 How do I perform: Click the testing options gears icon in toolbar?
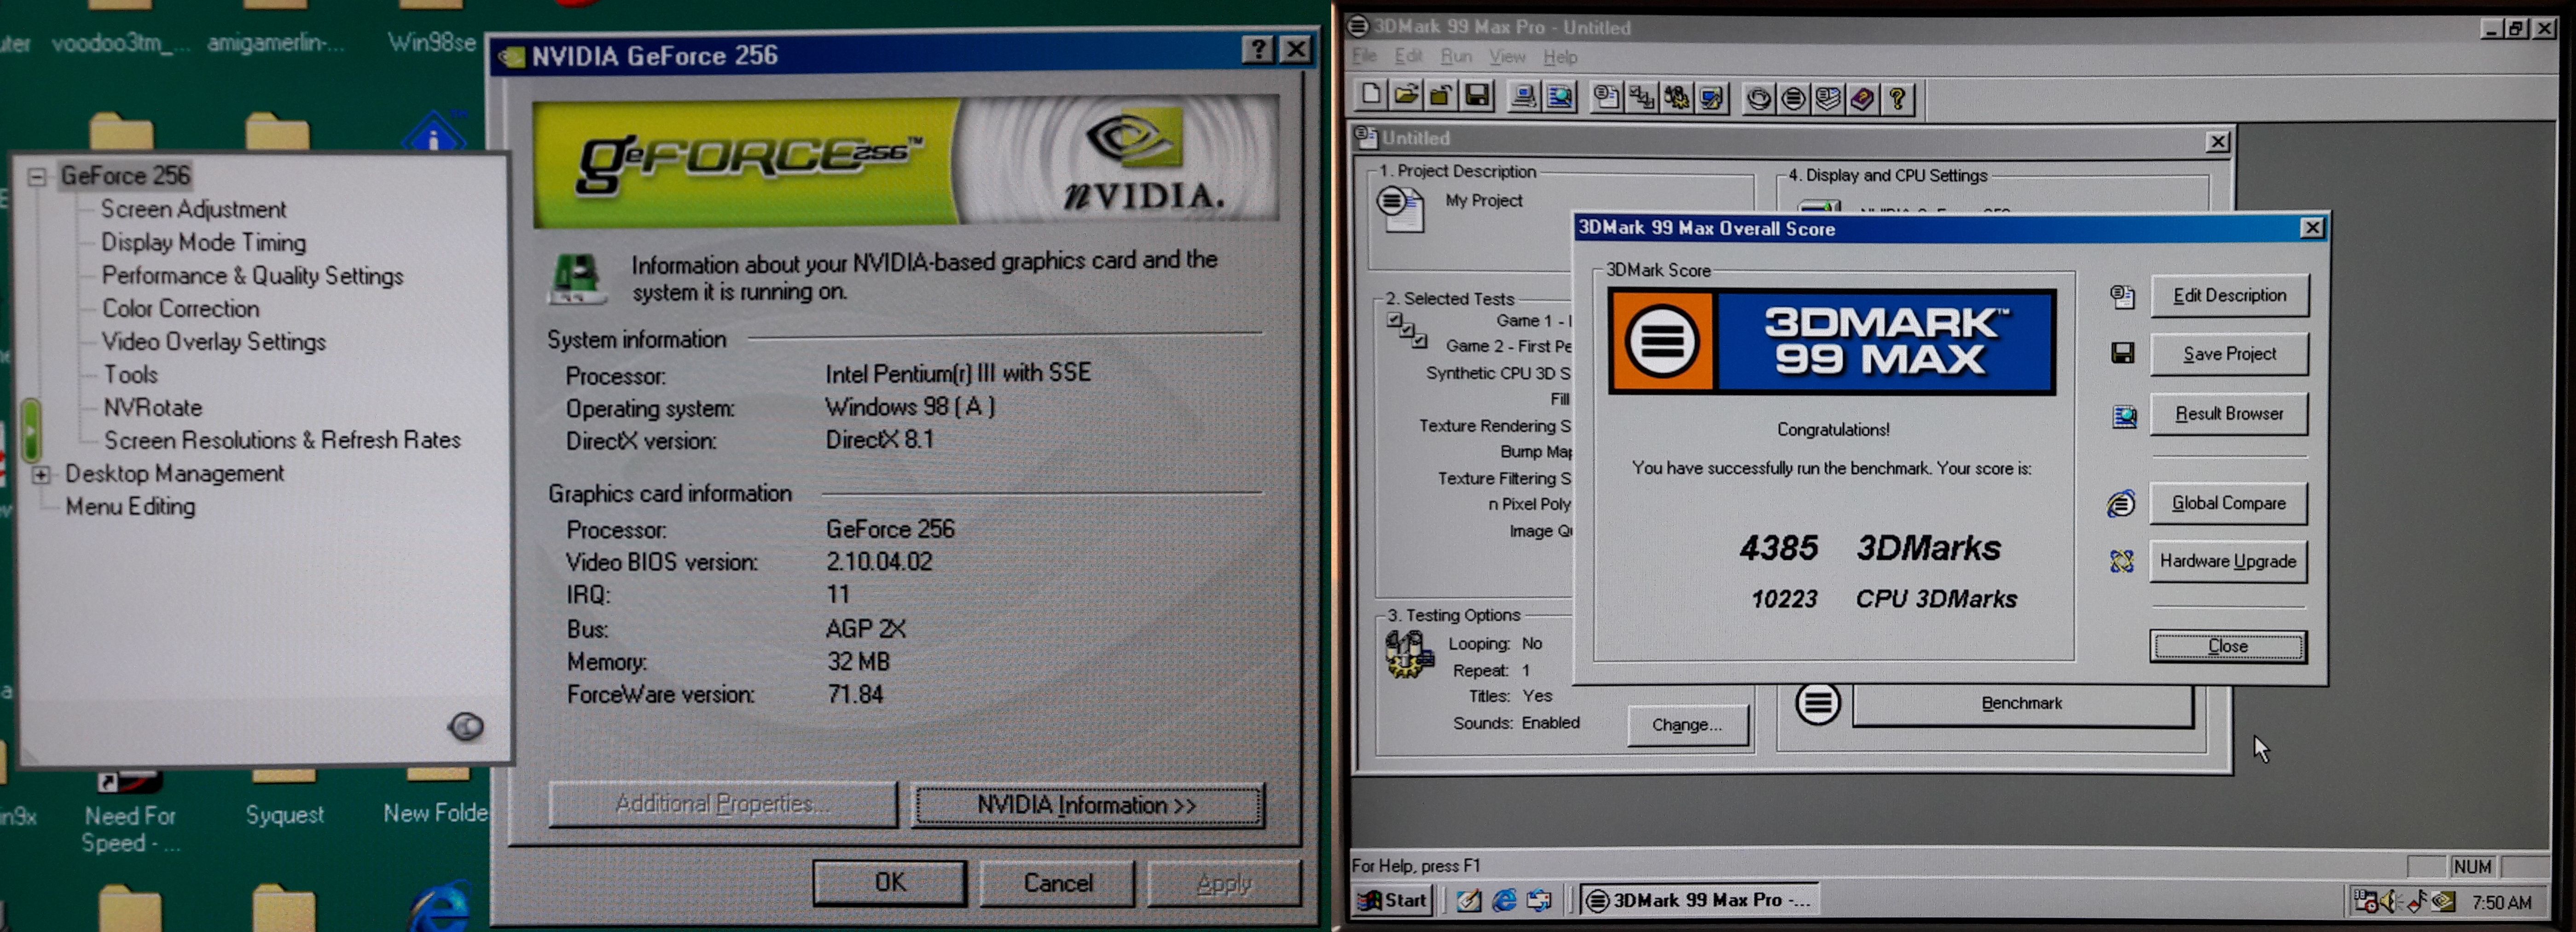(1676, 97)
